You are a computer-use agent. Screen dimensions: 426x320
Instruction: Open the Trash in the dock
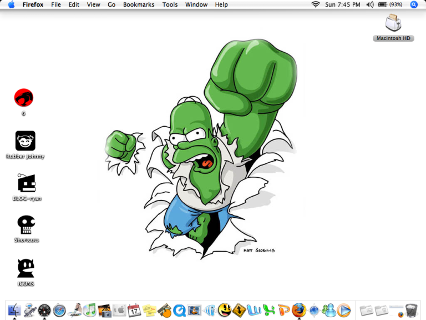click(412, 310)
